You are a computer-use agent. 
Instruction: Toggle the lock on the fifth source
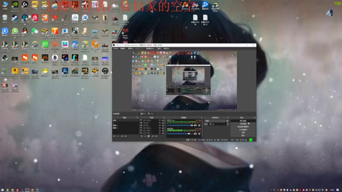pyautogui.click(x=163, y=131)
